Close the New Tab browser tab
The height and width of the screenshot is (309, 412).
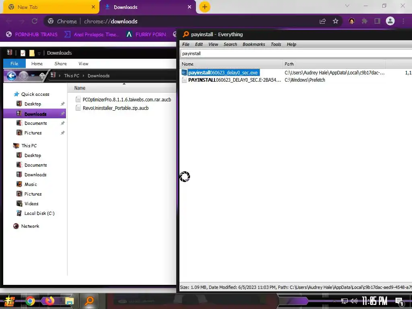pyautogui.click(x=93, y=7)
